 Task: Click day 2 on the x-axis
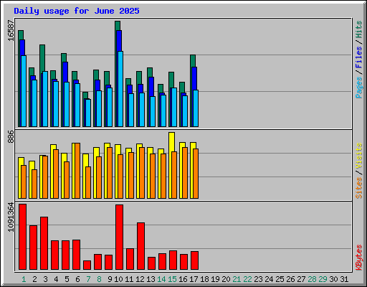(34, 279)
